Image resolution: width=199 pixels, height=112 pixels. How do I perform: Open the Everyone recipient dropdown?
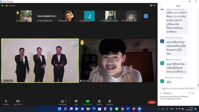pyautogui.click(x=167, y=93)
